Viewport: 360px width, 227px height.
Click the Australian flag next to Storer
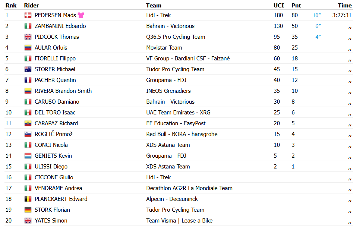pos(28,69)
